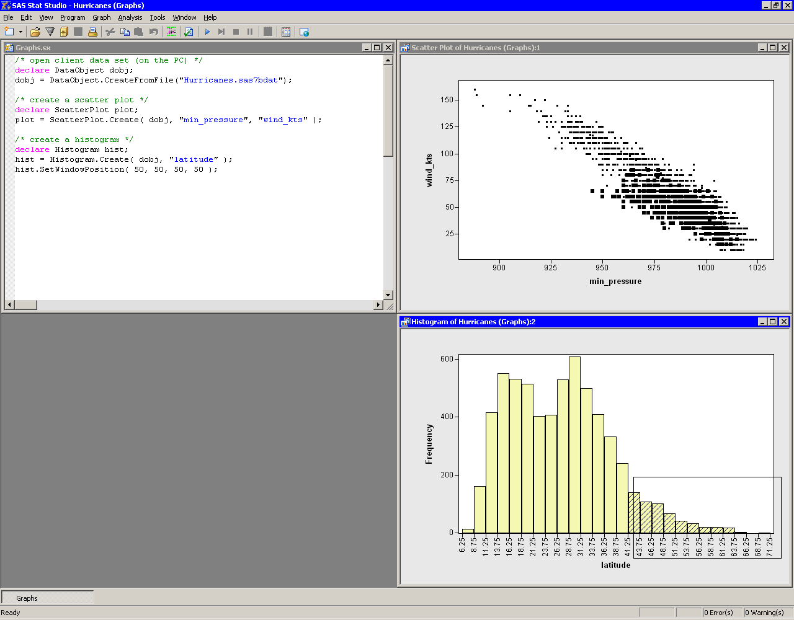The width and height of the screenshot is (794, 620).
Task: Click the New workspace toolbar icon
Action: [9, 32]
